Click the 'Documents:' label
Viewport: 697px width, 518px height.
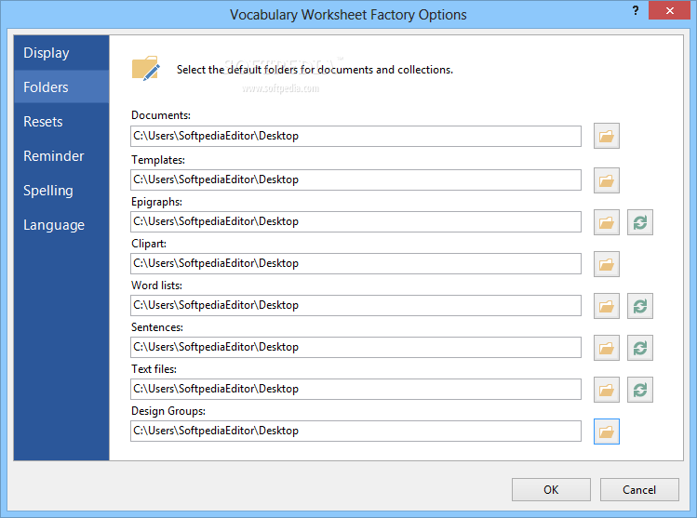click(x=161, y=115)
